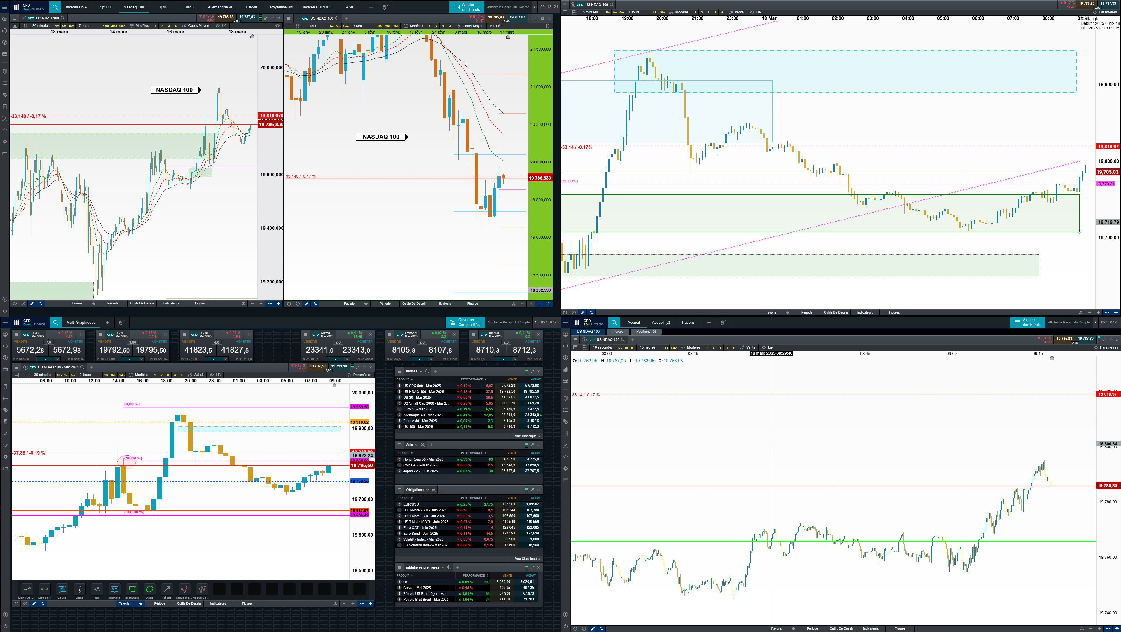Click the search magnifier in top-left workspace
1121x632 pixels.
55,7
